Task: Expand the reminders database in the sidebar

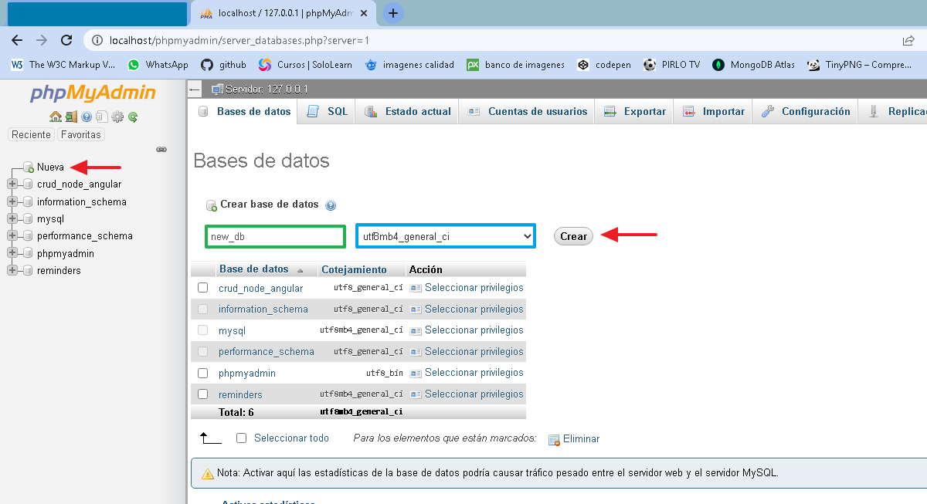Action: (12, 270)
